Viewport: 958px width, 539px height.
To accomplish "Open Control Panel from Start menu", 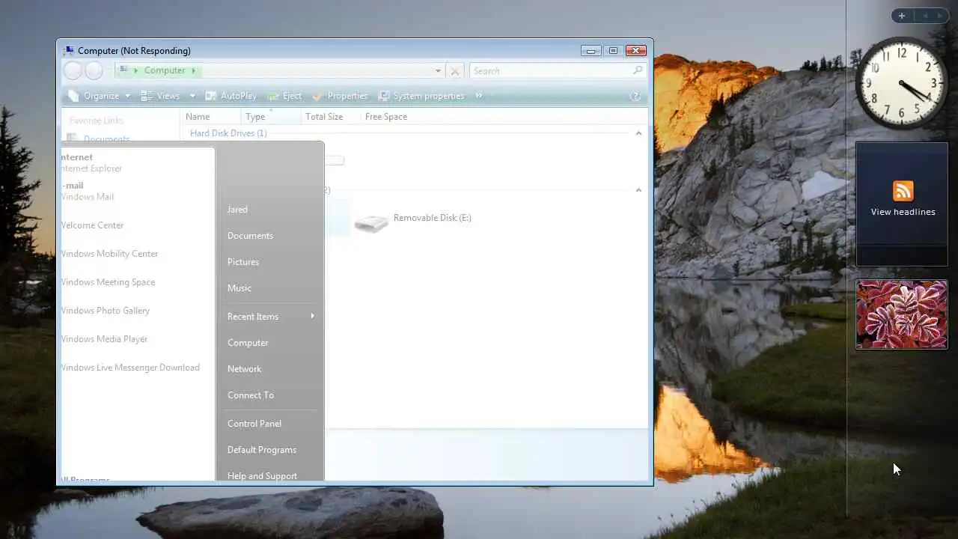I will coord(254,424).
